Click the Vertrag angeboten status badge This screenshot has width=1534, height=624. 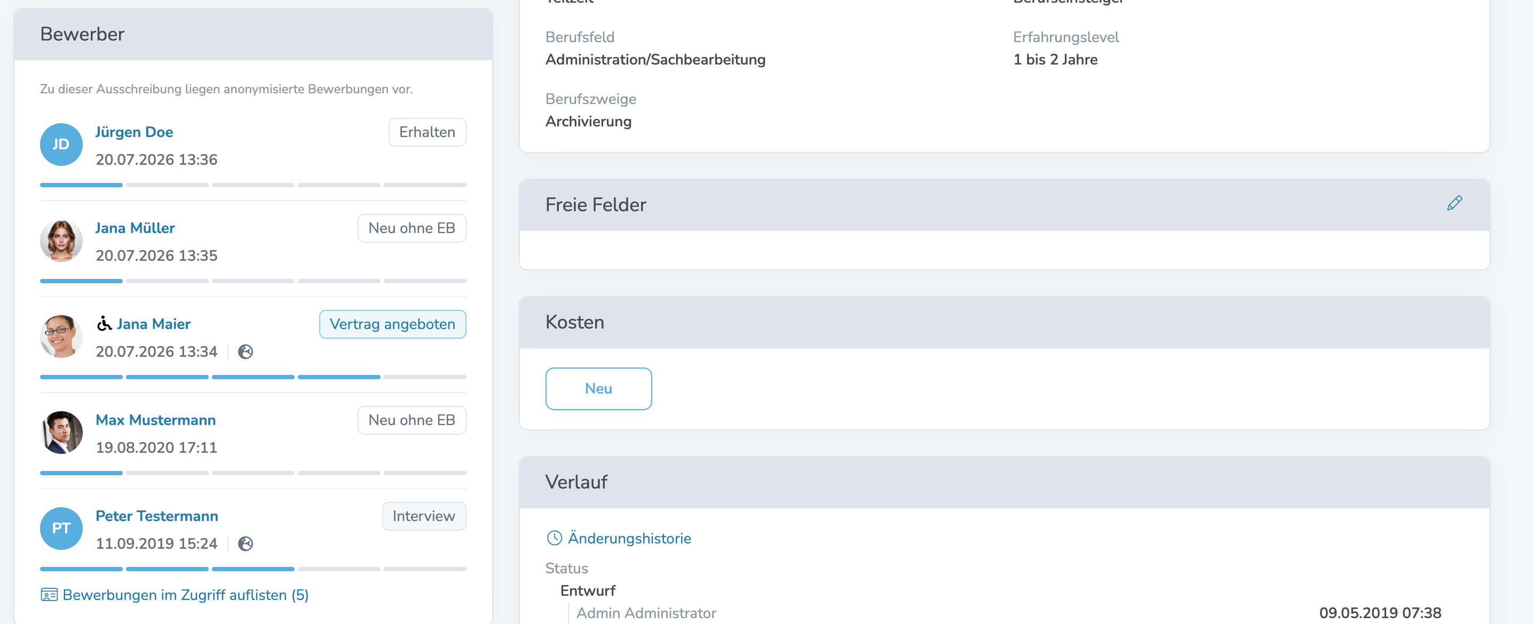392,324
